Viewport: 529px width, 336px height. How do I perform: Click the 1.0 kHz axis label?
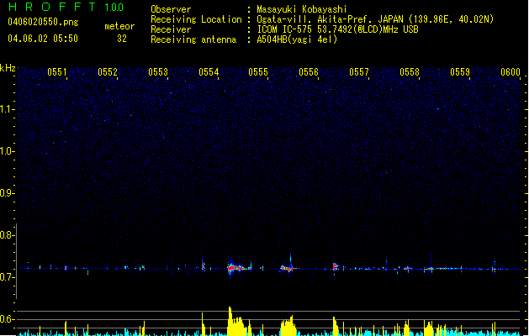tap(8, 151)
